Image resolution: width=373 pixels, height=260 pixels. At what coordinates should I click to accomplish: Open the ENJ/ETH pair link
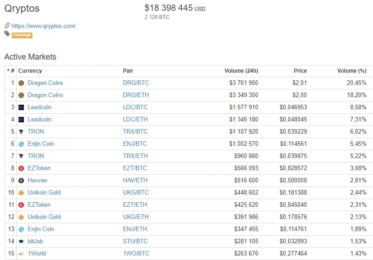pyautogui.click(x=135, y=229)
